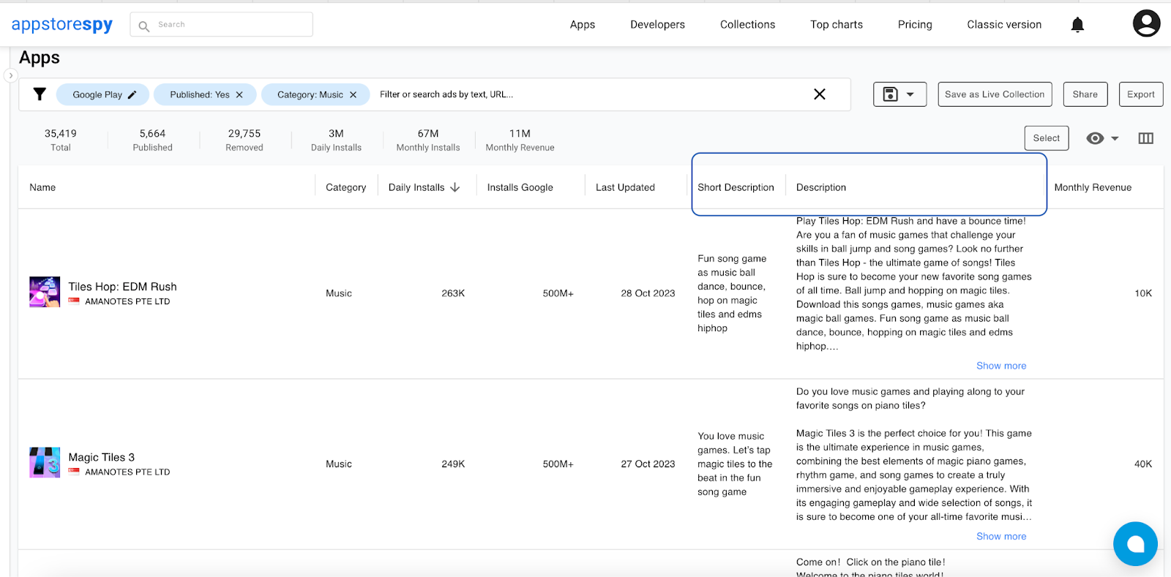The width and height of the screenshot is (1171, 577).
Task: Click the Singapore flag beside Magic Tiles 3 developer
Action: click(x=74, y=471)
